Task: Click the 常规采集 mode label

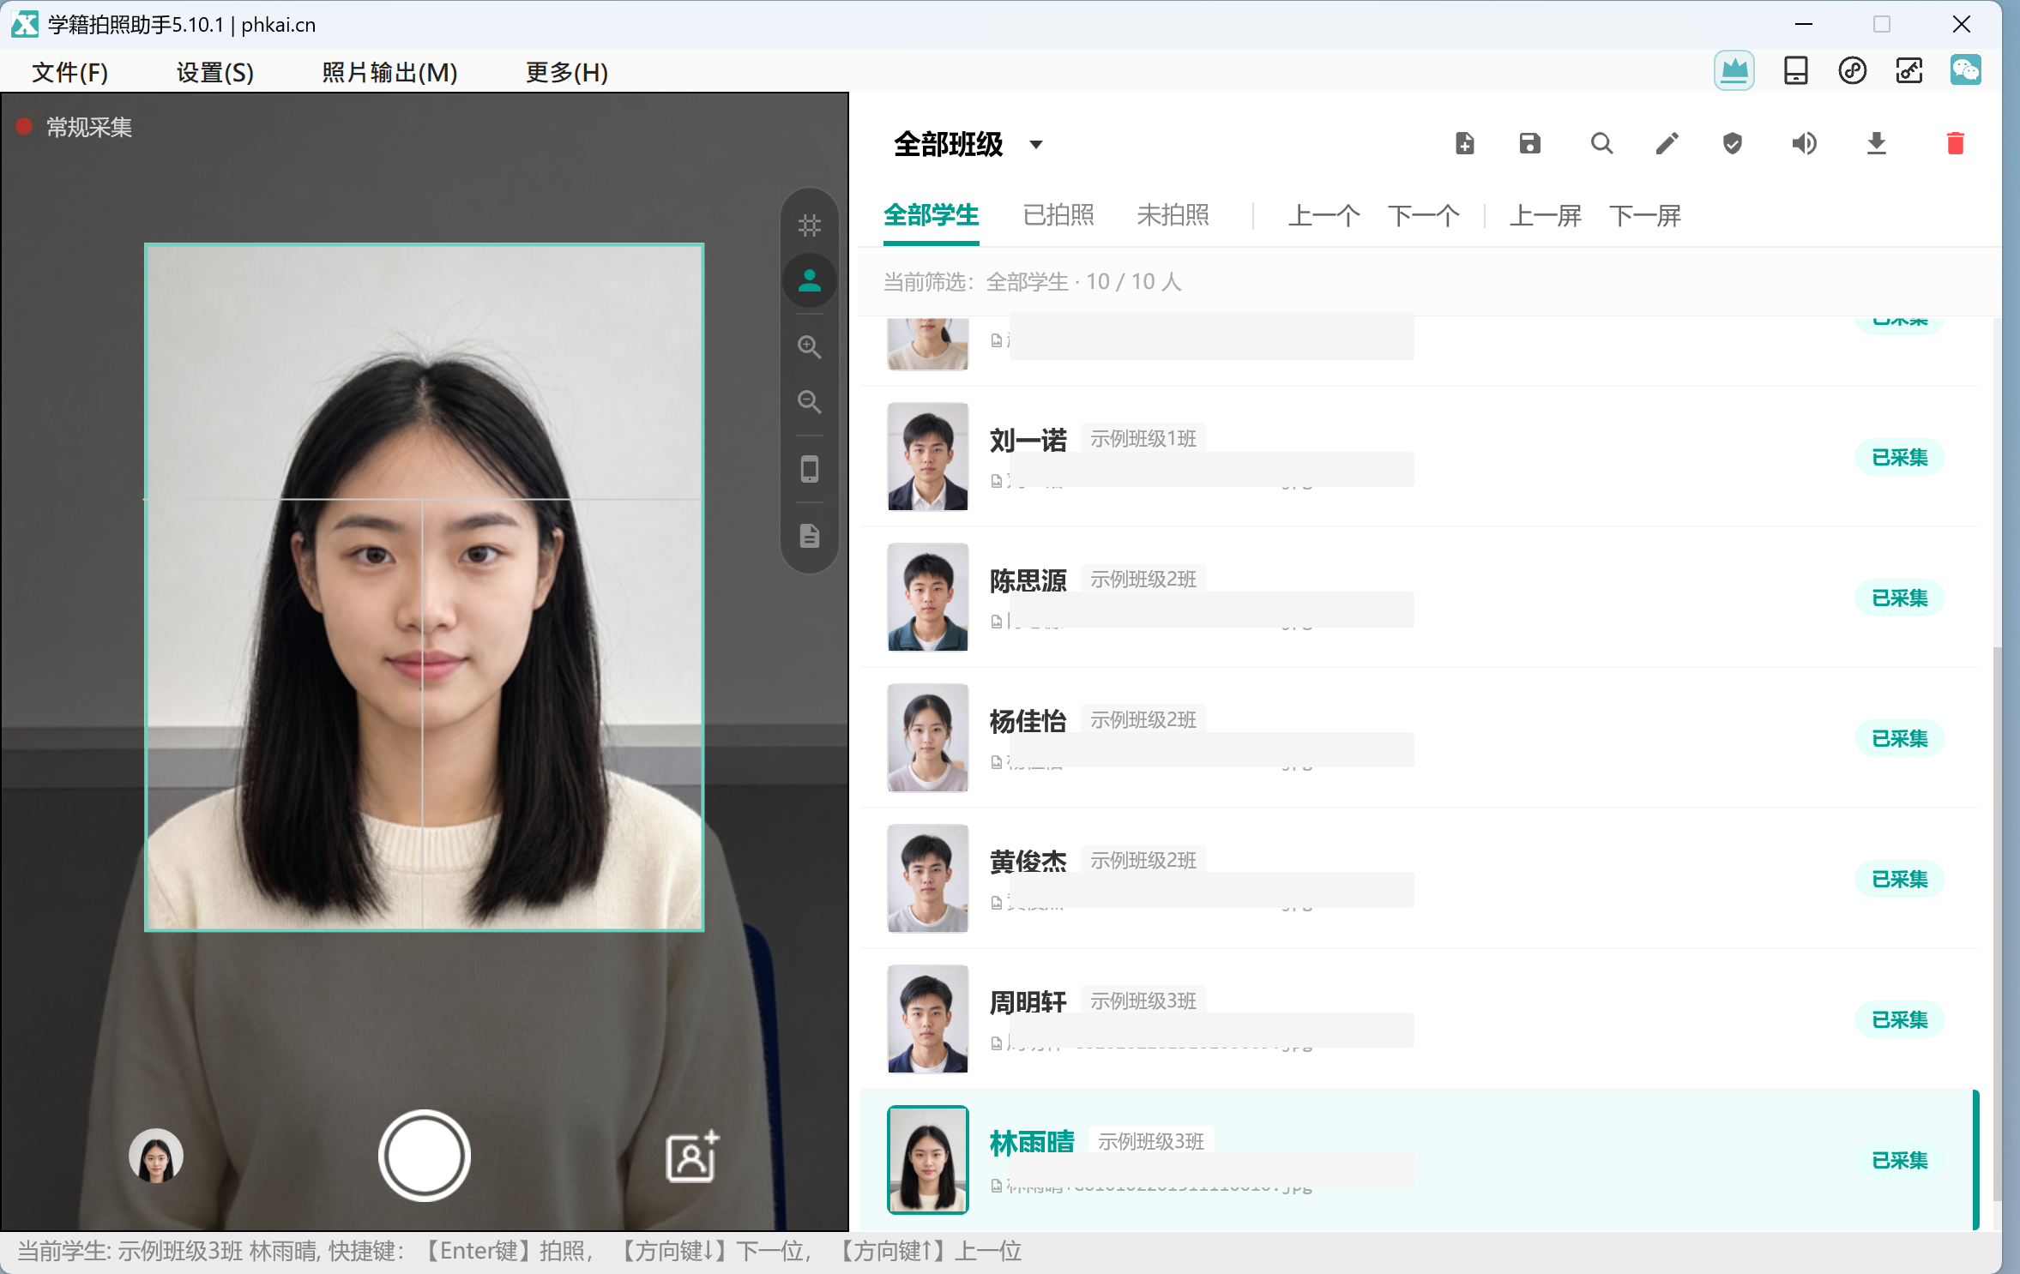Action: click(88, 128)
